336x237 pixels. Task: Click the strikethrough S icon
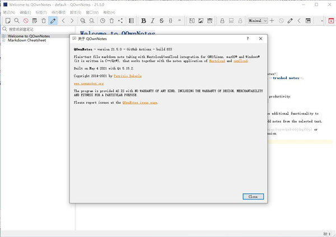[x=161, y=21]
